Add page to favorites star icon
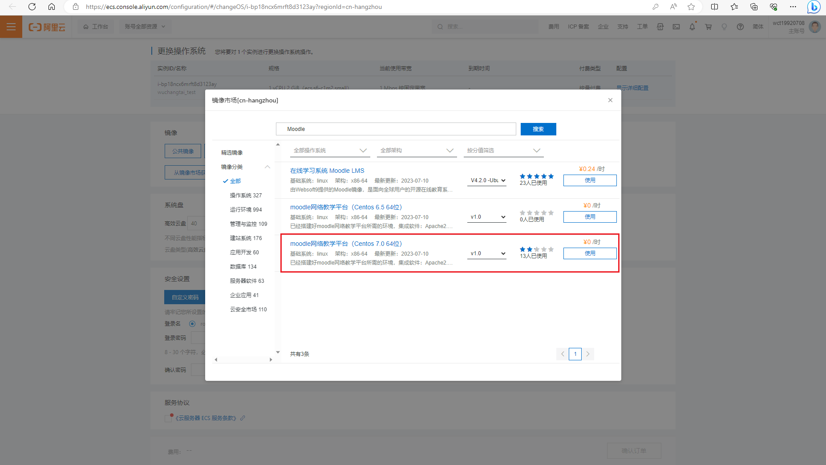Viewport: 826px width, 465px height. pos(691,7)
